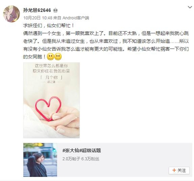Image resolution: width=194 pixels, height=181 pixels.
Task: Click the 2.0万帖子 post count
Action: [x=71, y=159]
